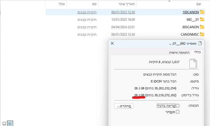Click the 693CANON date 04/04/2024 22:01 cell
Screen dimensions: 210x126
[123, 27]
